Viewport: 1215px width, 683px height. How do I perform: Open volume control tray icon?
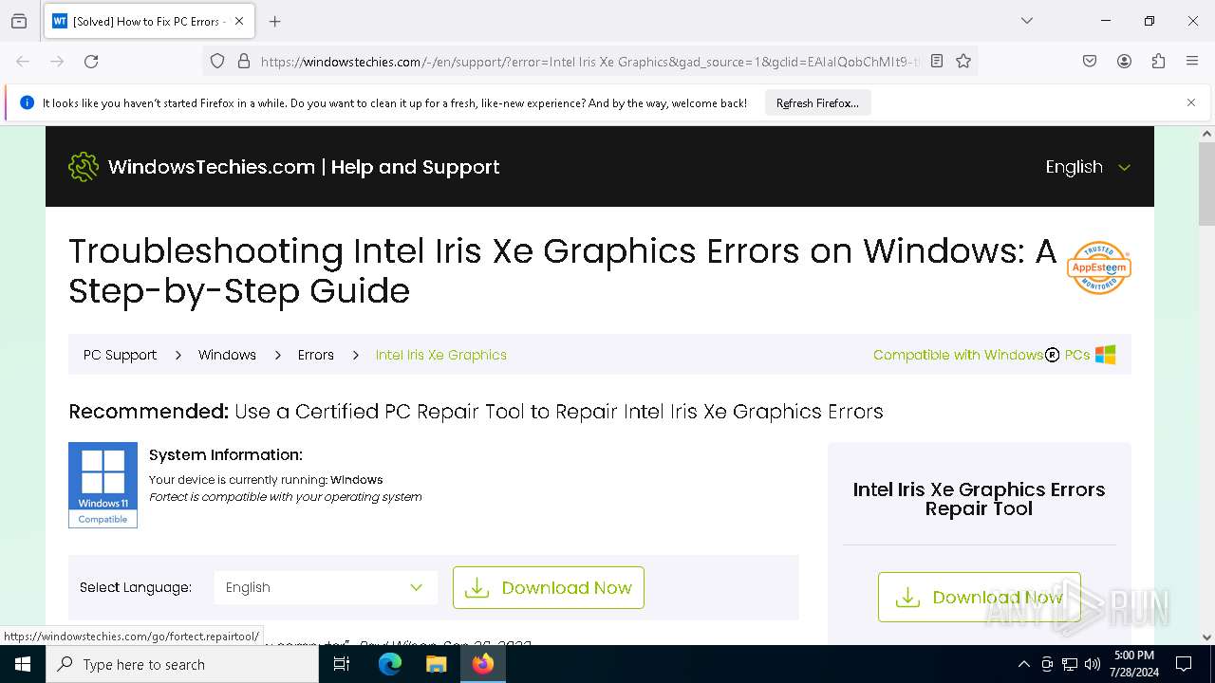(x=1093, y=664)
